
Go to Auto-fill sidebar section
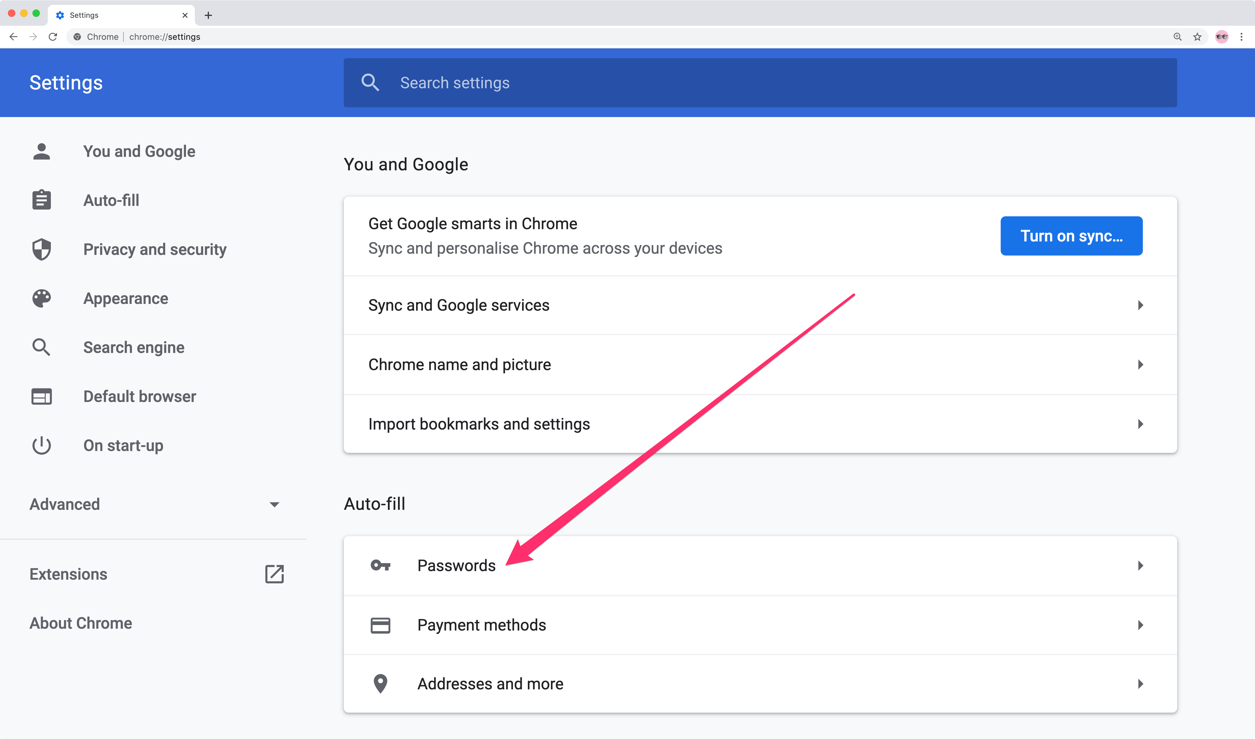[112, 200]
